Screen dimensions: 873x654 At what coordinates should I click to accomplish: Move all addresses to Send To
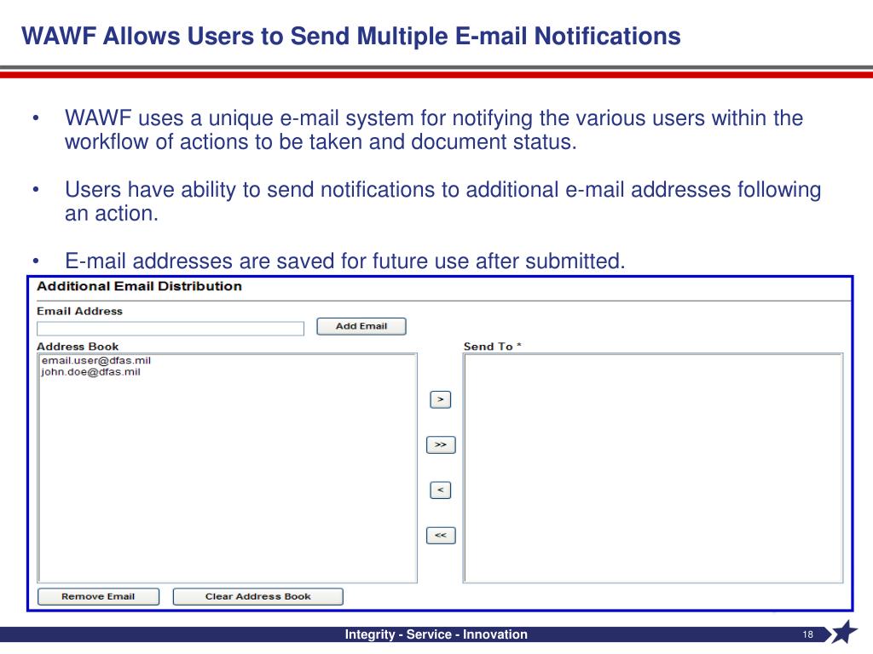tap(441, 445)
